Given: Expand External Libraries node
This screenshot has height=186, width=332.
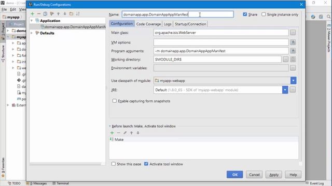Looking at the screenshot, I should click(8, 105).
